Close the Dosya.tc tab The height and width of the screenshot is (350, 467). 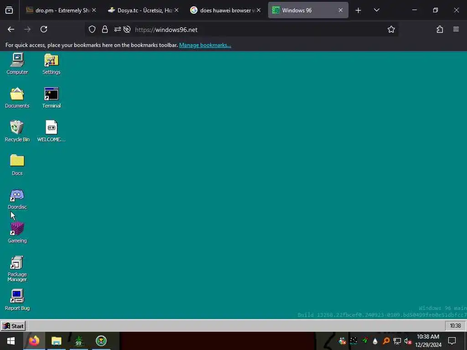tap(176, 10)
